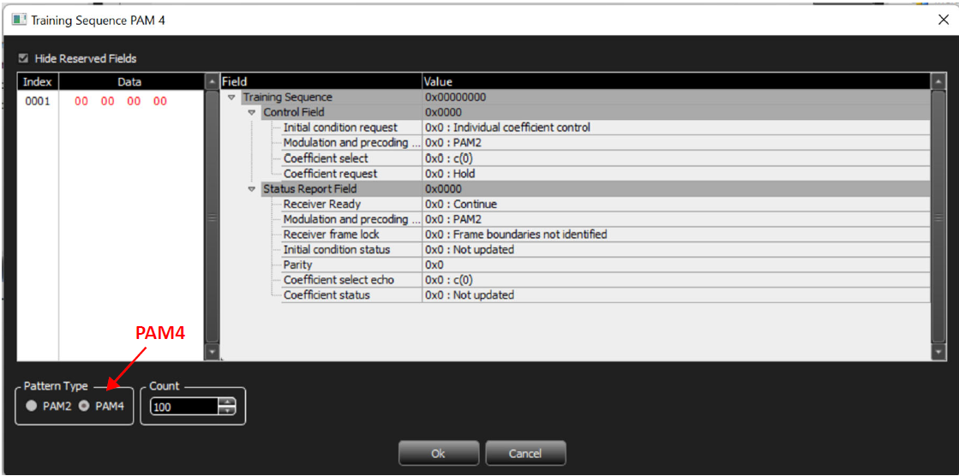Click the field tree scroll up arrow
Image resolution: width=959 pixels, height=476 pixels.
938,81
